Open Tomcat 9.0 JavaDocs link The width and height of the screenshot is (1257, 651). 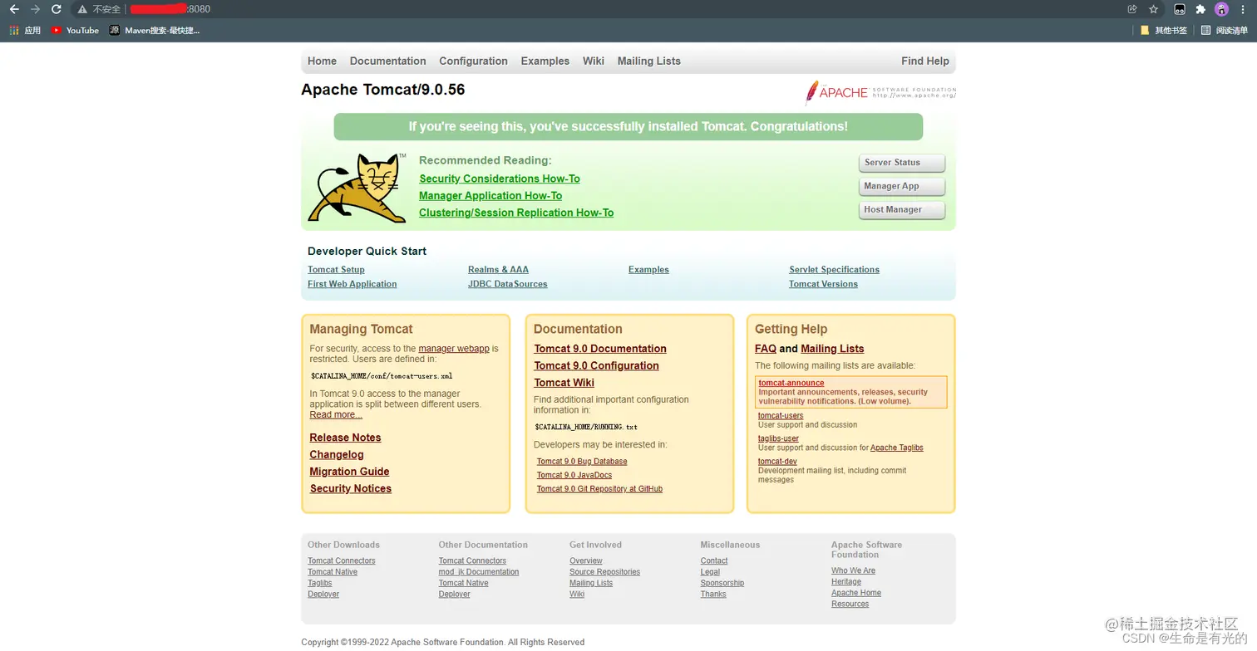click(x=574, y=475)
